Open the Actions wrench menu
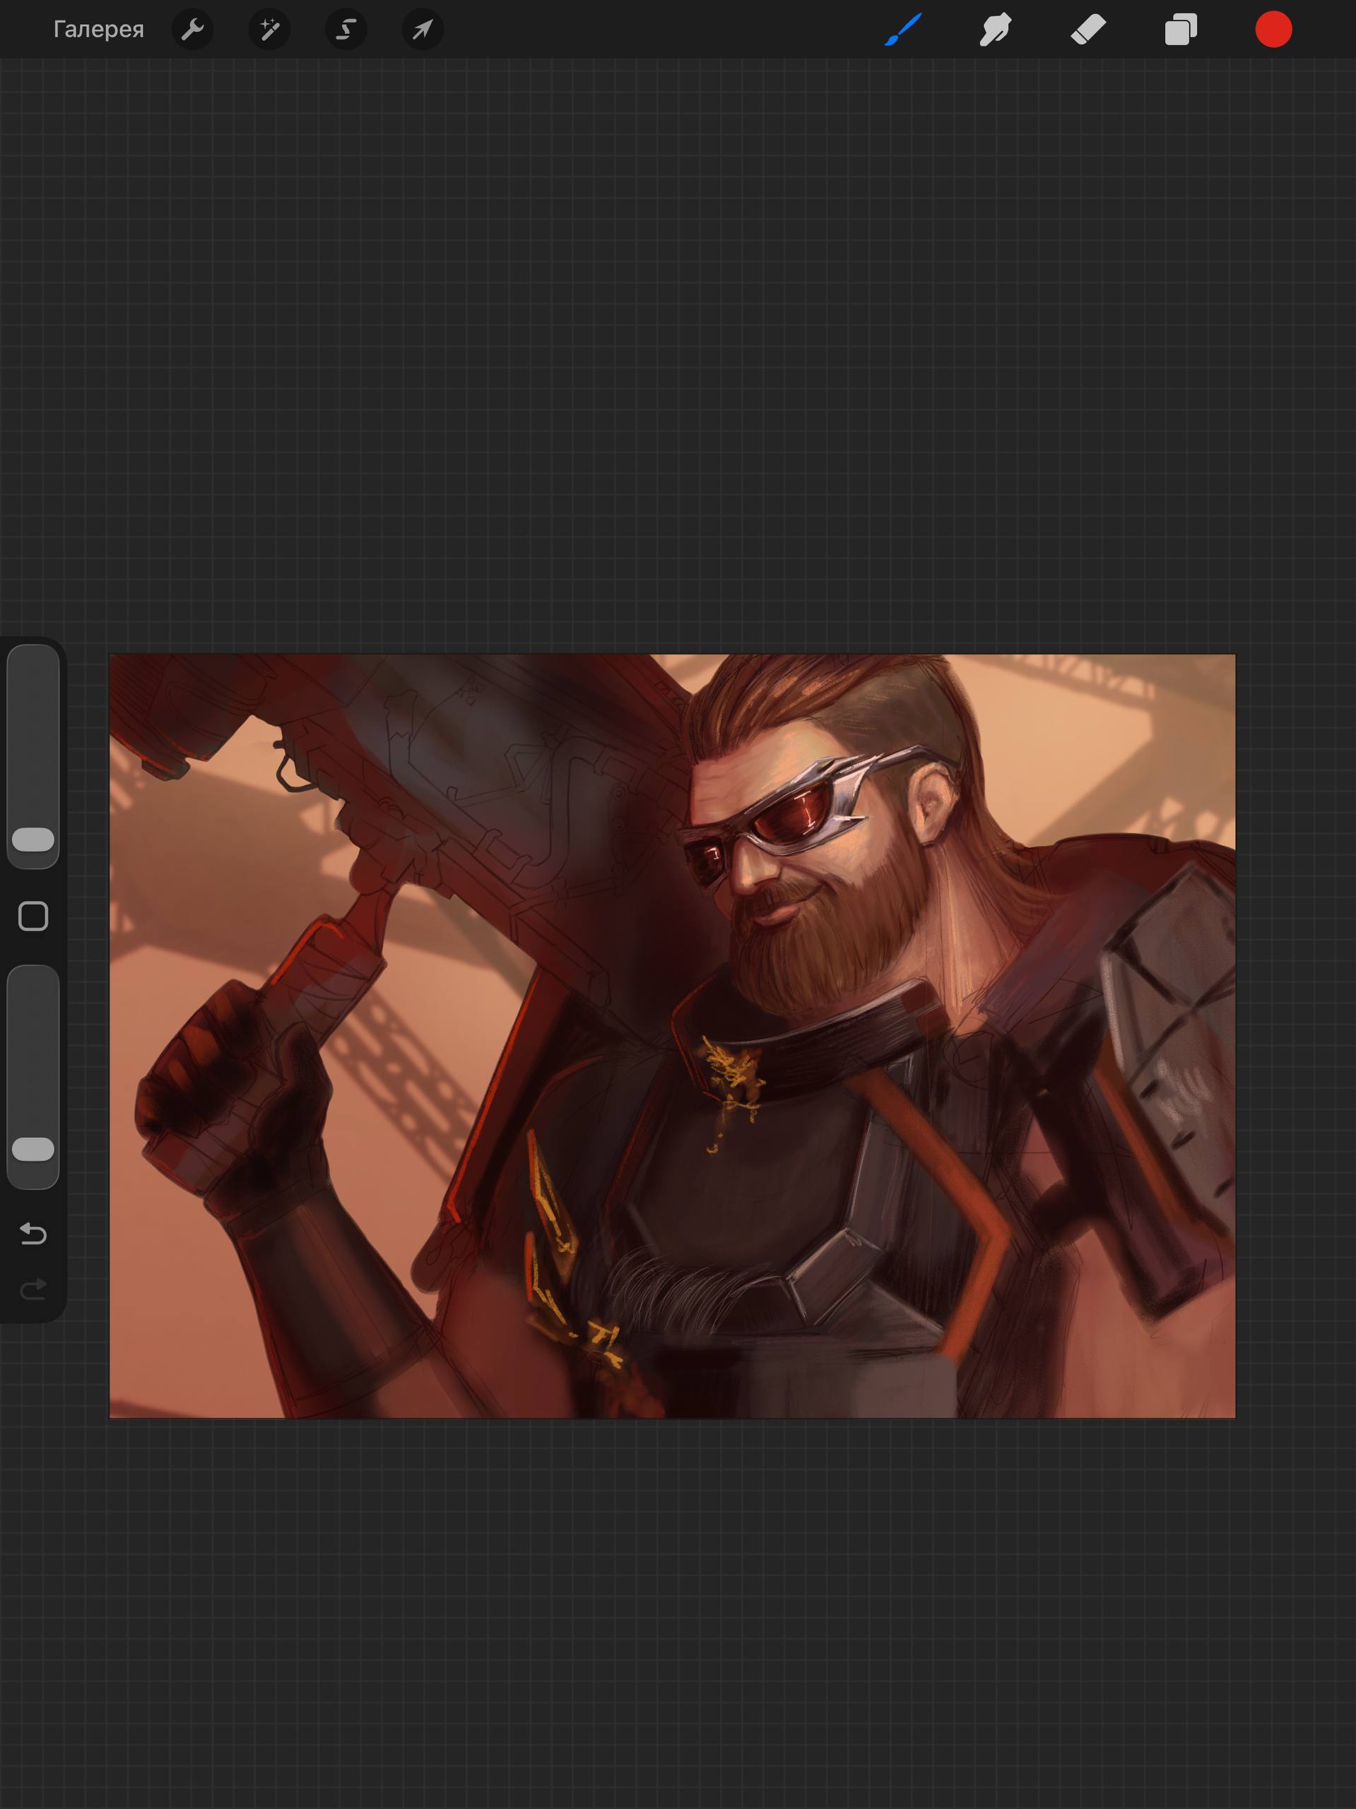Screen dimensions: 1356x1809 pos(193,30)
